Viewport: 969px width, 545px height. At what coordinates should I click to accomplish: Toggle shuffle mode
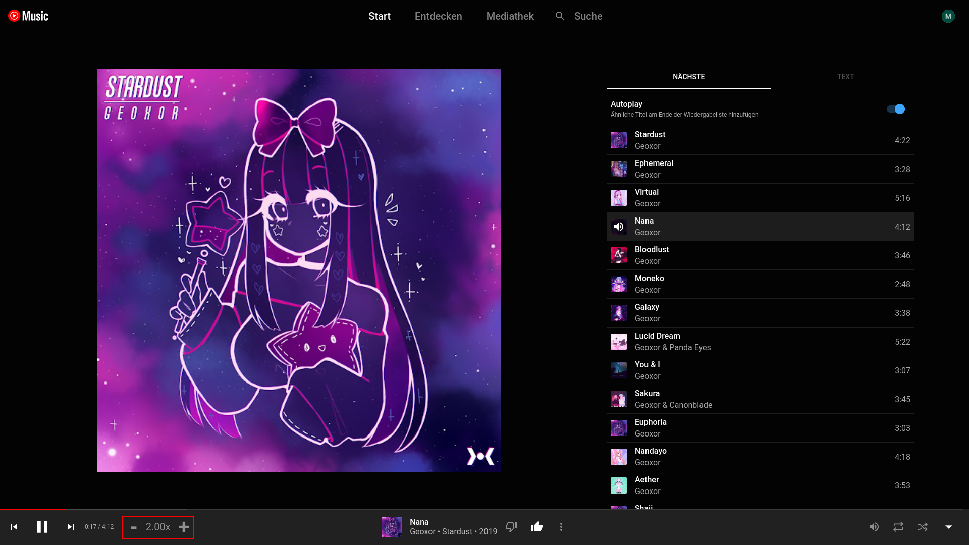point(923,527)
